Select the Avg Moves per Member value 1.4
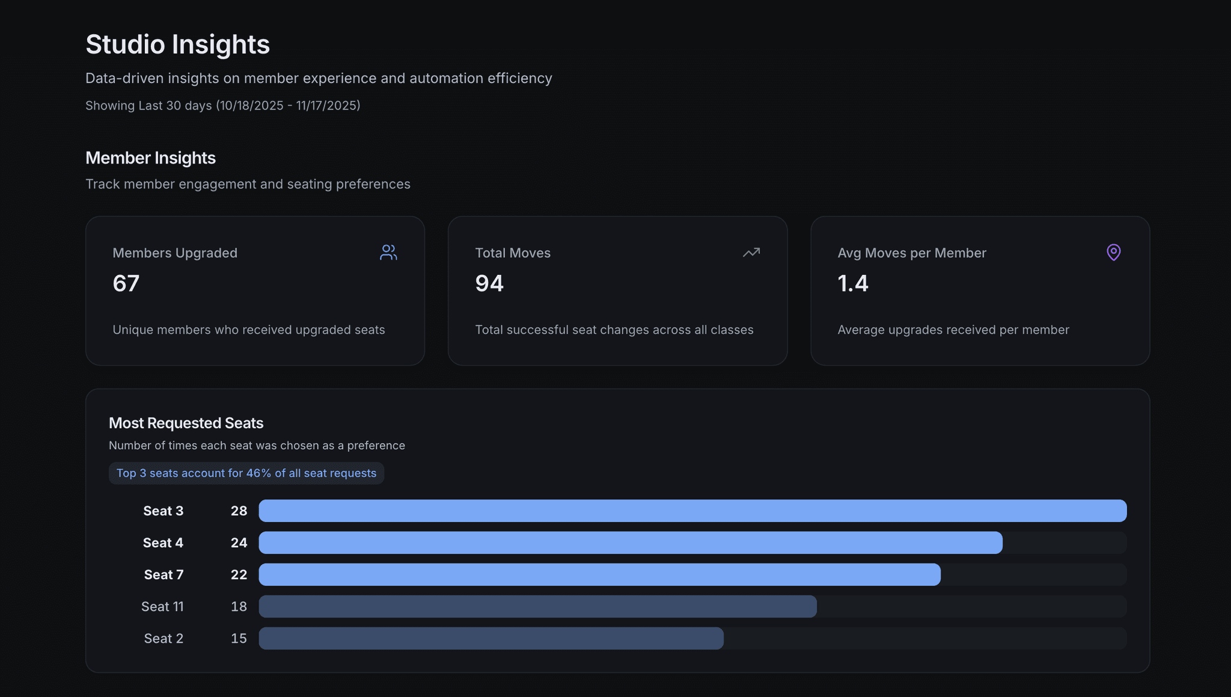 click(853, 283)
